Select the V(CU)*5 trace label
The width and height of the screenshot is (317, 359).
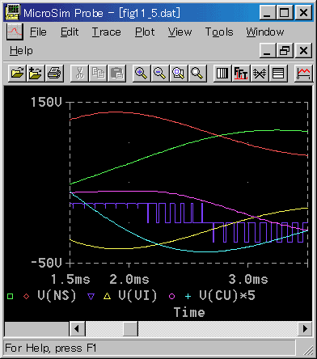pos(227,296)
